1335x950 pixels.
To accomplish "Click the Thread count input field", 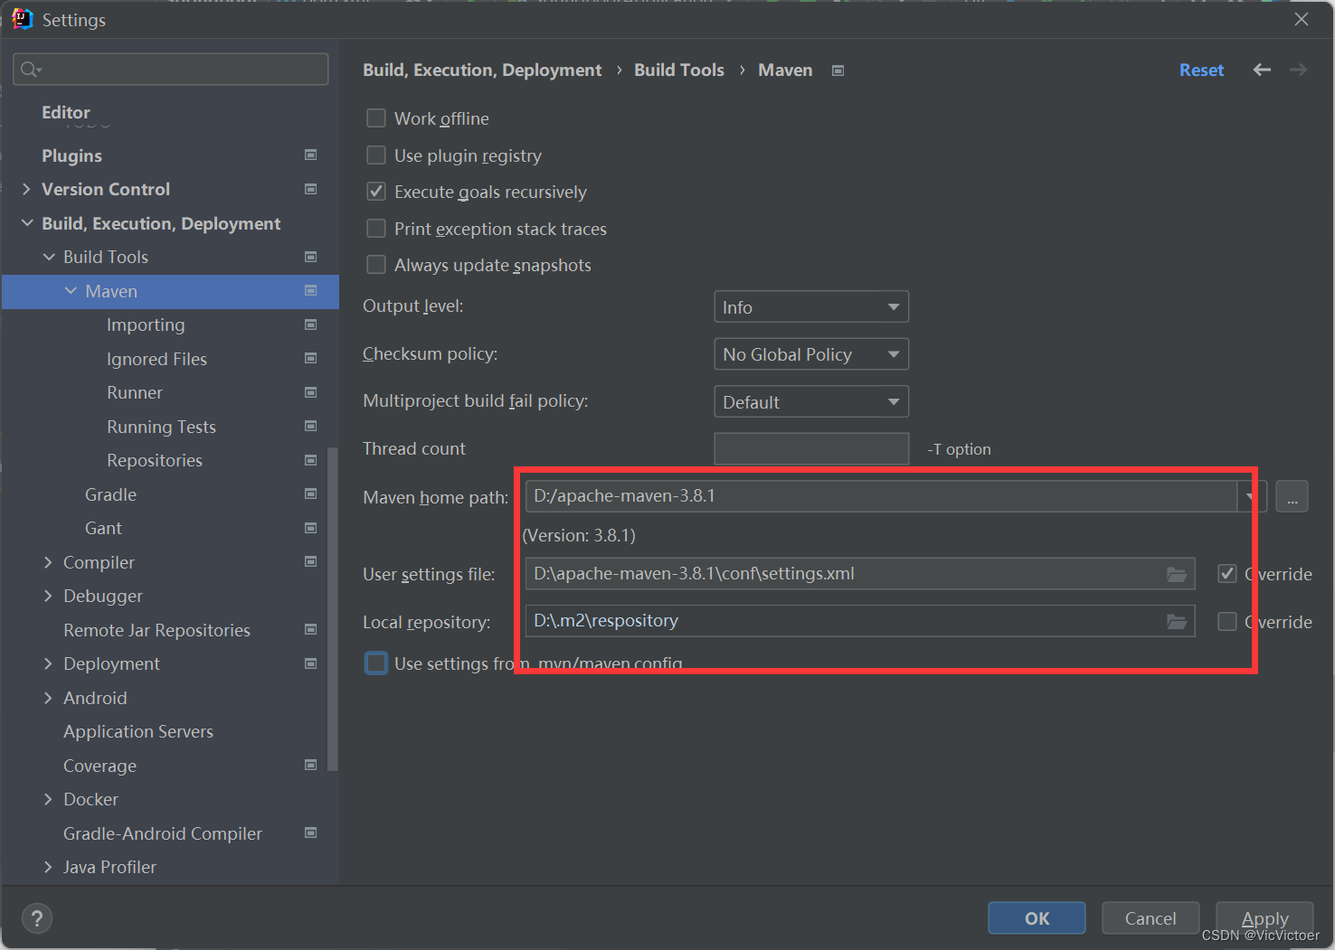I will [x=811, y=448].
